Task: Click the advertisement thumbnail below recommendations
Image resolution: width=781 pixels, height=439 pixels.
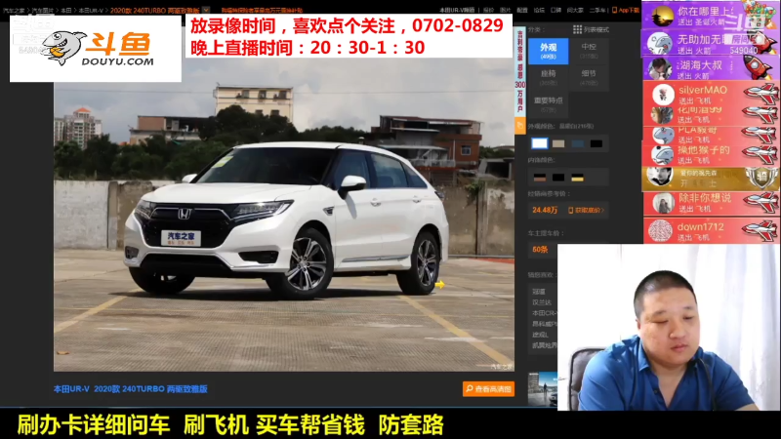Action: (543, 388)
